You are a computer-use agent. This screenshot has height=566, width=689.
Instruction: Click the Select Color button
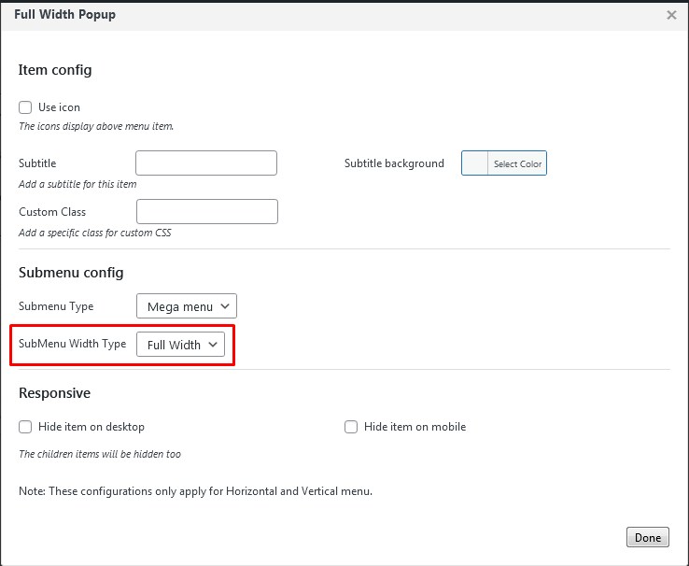tap(517, 163)
